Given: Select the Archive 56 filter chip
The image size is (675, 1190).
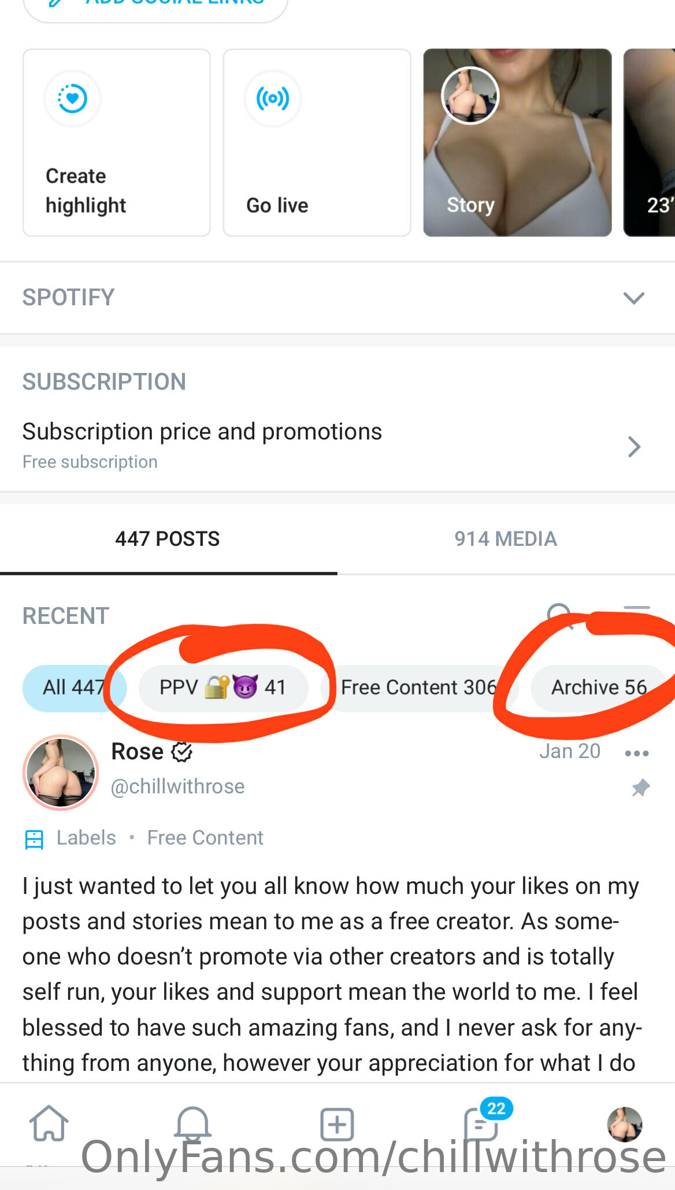Looking at the screenshot, I should 599,688.
